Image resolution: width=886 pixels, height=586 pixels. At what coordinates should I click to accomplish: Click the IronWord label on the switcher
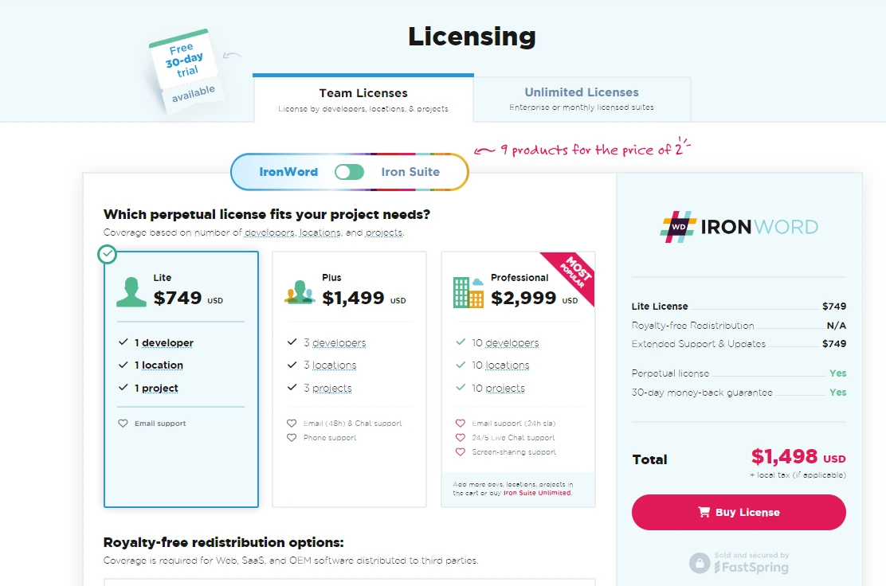pos(288,172)
